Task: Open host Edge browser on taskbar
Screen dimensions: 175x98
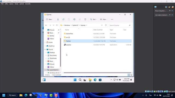Action: point(26,95)
